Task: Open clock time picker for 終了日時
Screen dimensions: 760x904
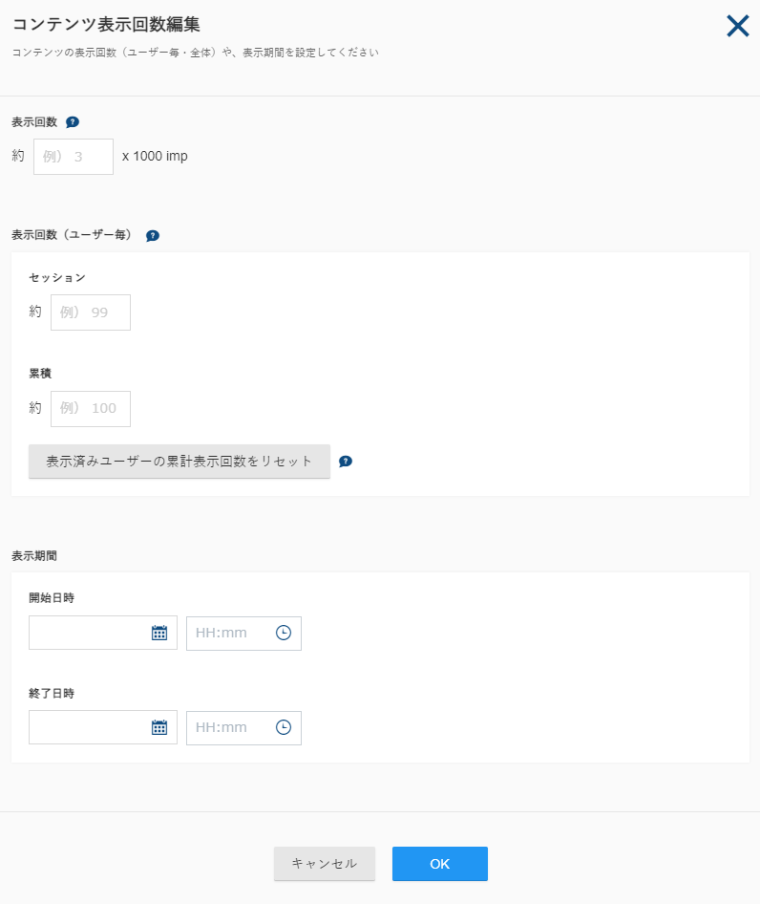Action: [284, 727]
